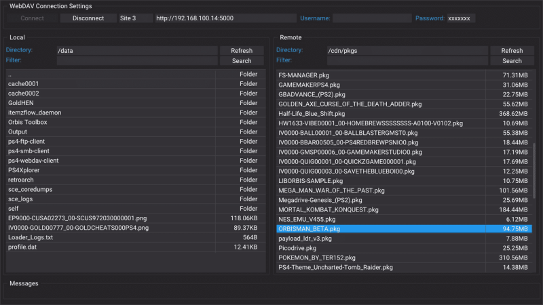Select IV0000-BALL00001 BALLBLASTER pkg
Screen dimensions: 543x305
click(404, 133)
